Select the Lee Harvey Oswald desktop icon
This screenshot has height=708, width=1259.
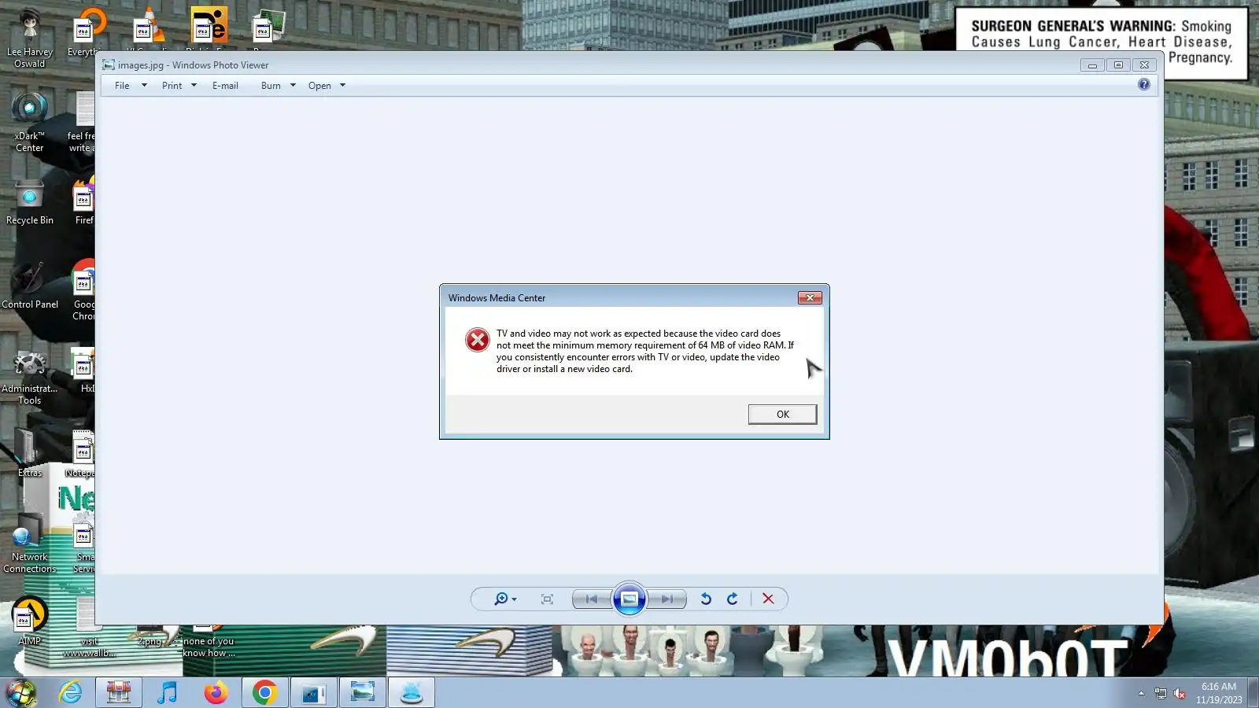[x=30, y=38]
